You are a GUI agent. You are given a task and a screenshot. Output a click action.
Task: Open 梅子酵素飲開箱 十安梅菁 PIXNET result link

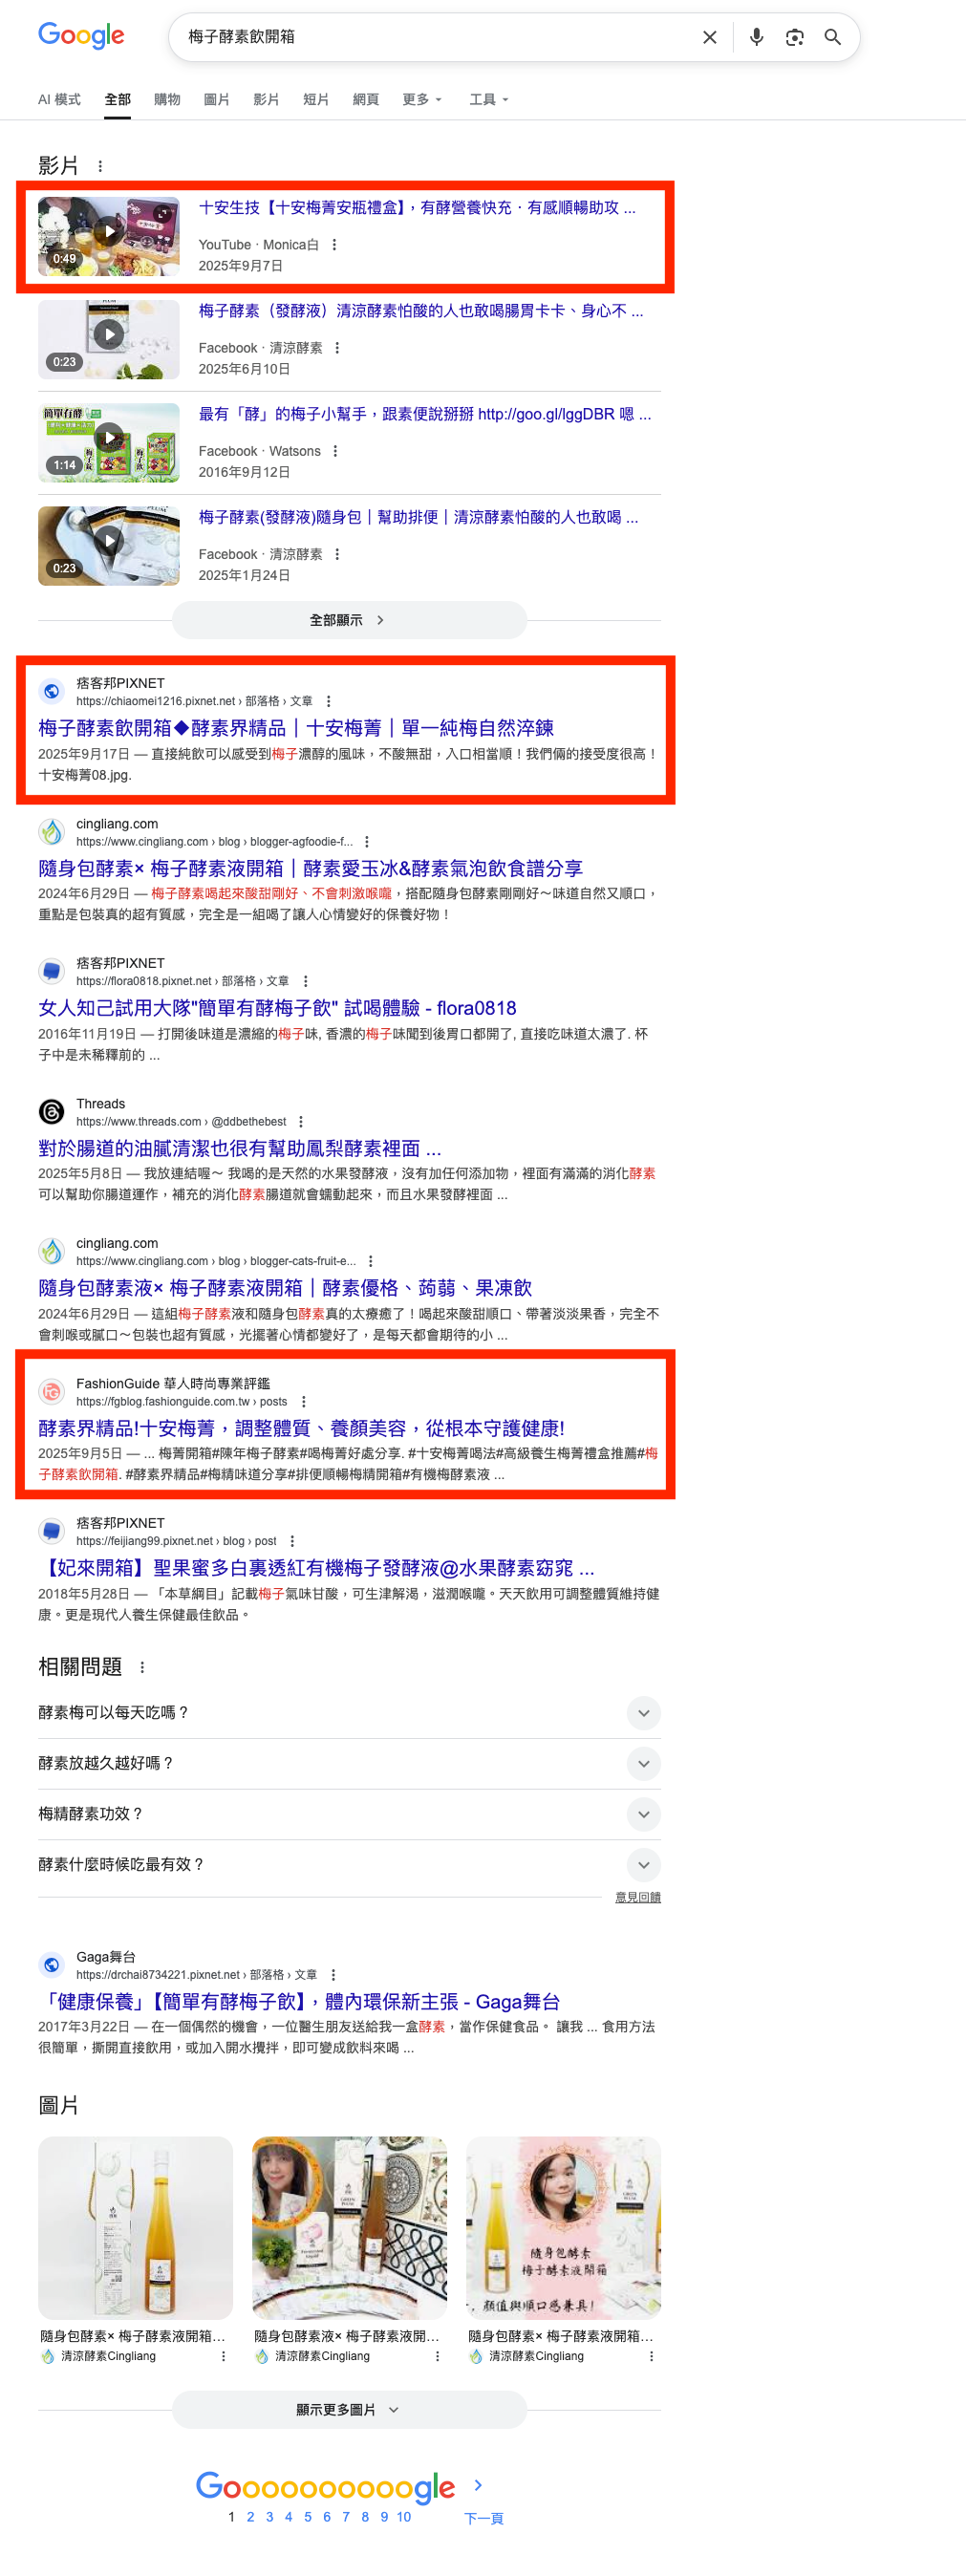tap(296, 728)
